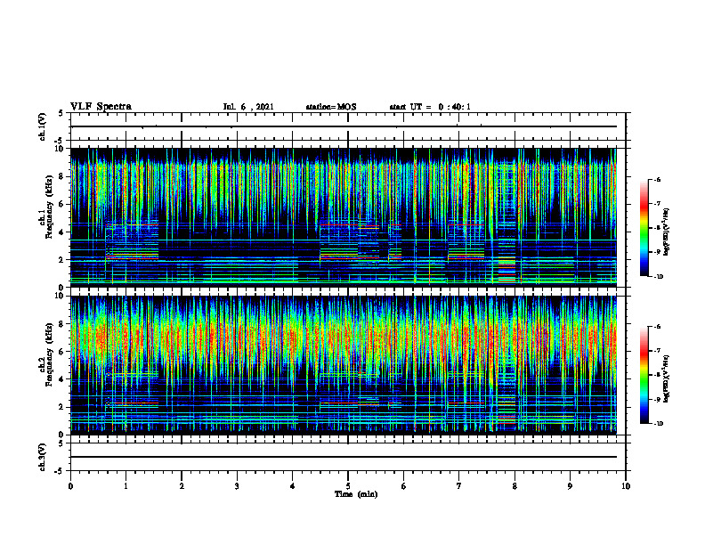Viewport: 705px width, 545px height.
Task: Click time axis tick label 5
Action: pos(348,486)
